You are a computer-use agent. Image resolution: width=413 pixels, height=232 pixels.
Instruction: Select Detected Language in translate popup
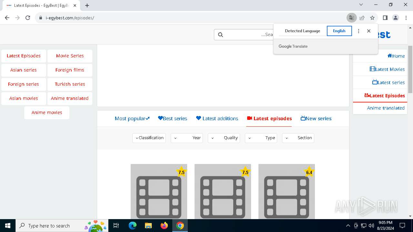coord(303,31)
